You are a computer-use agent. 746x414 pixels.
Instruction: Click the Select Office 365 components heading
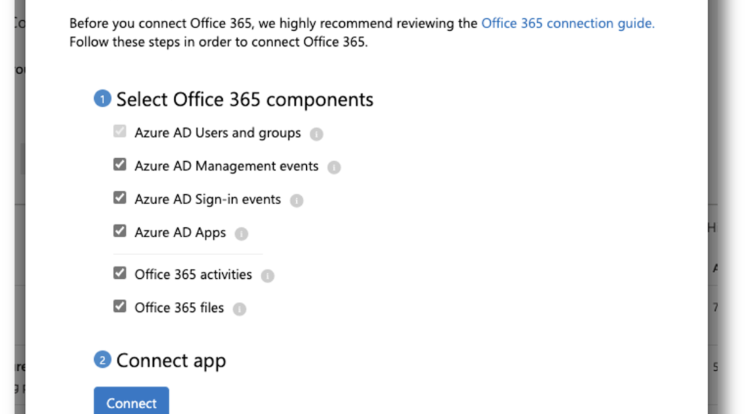pos(245,99)
